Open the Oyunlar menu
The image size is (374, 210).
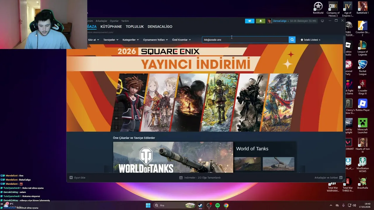coord(114,21)
